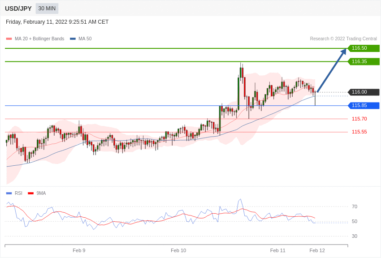
Task: Click the Feb 11 date axis label
Action: 278,250
